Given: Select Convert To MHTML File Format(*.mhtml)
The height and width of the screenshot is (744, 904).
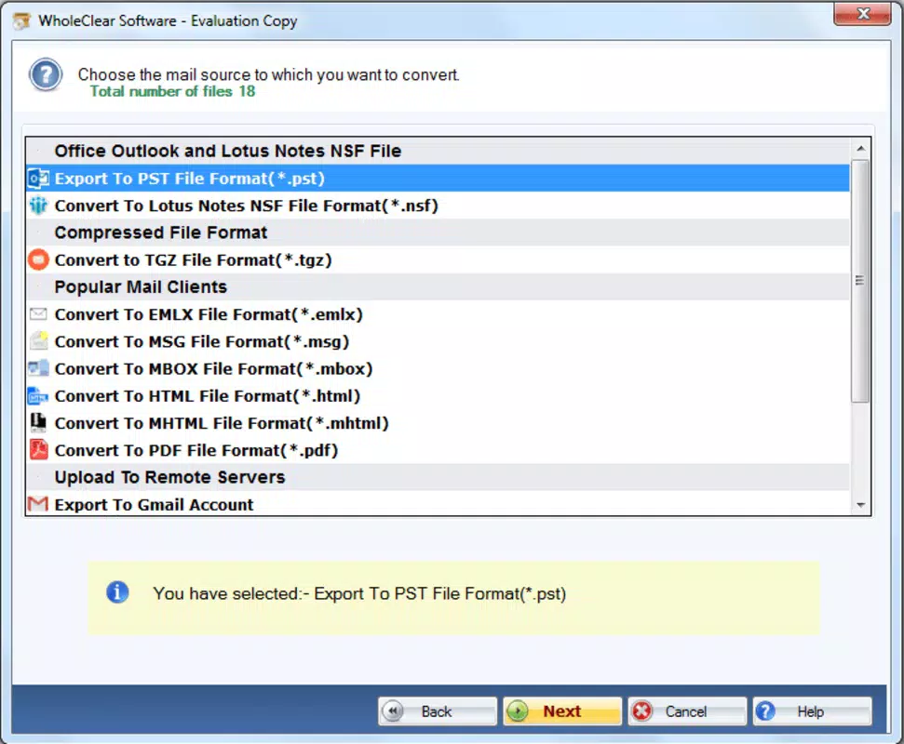Looking at the screenshot, I should point(438,422).
